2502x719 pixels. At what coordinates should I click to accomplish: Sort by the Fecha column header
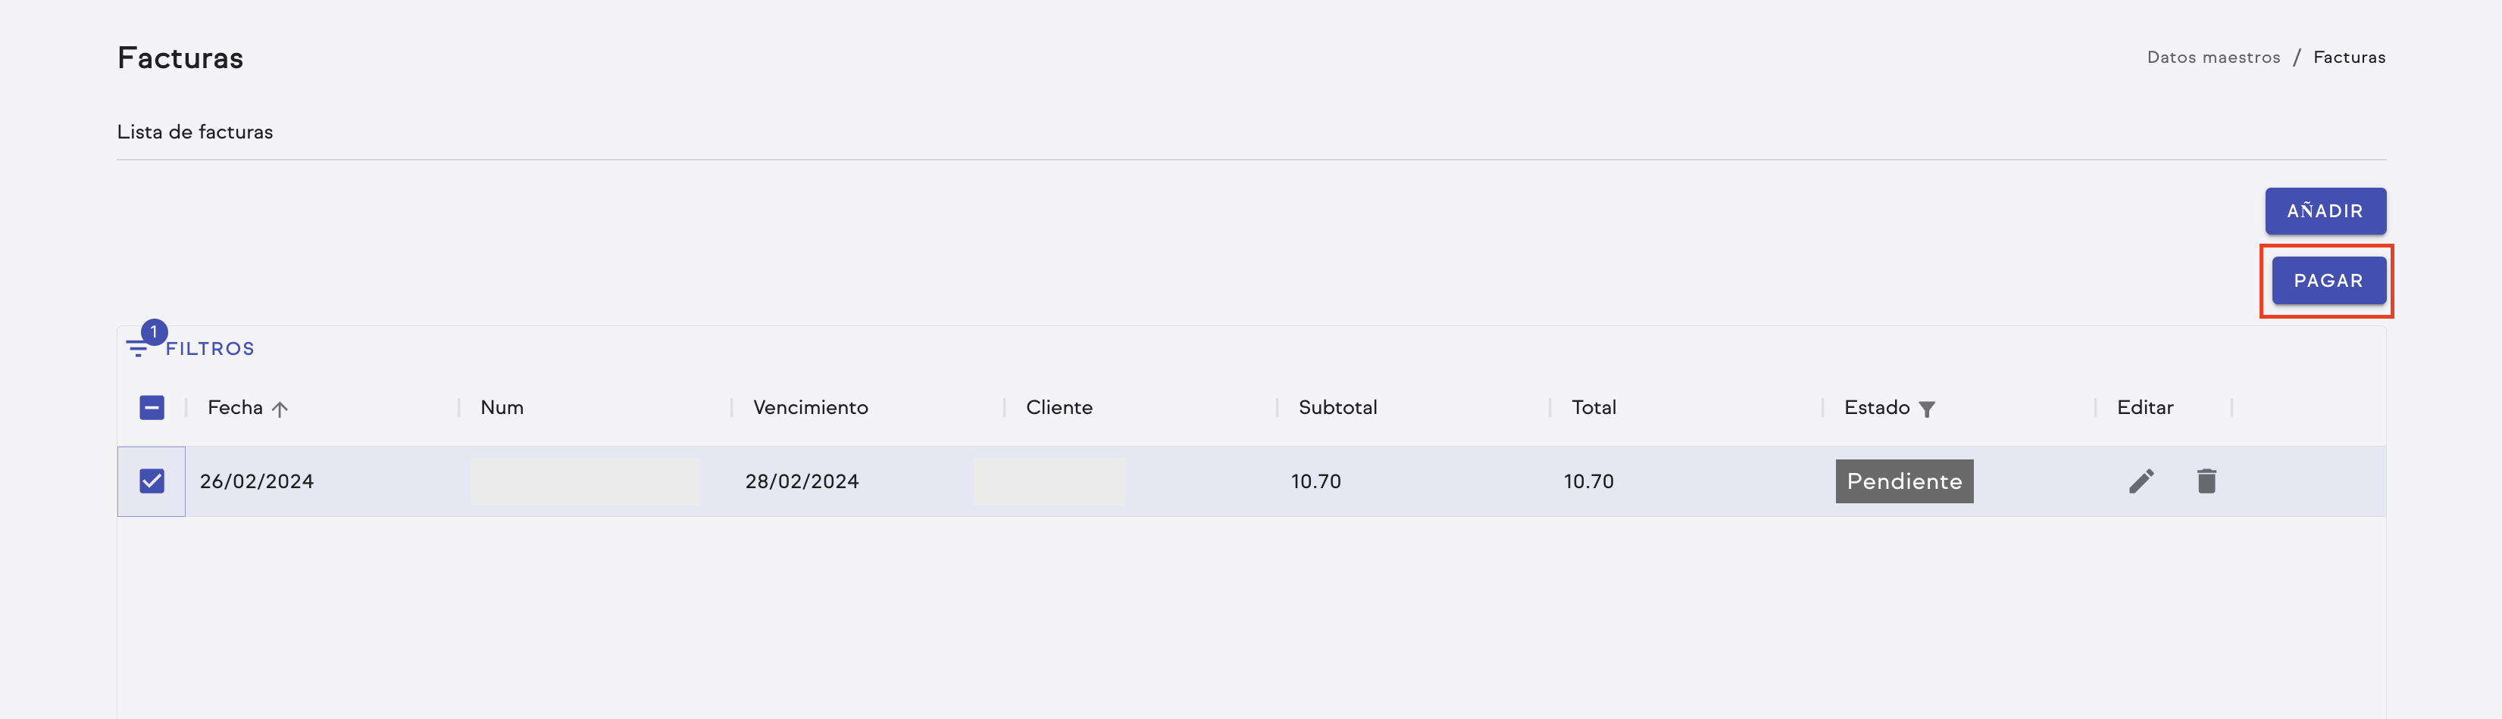pos(235,407)
